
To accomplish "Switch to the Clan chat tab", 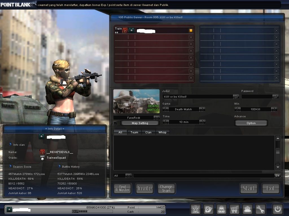I will [x=148, y=132].
